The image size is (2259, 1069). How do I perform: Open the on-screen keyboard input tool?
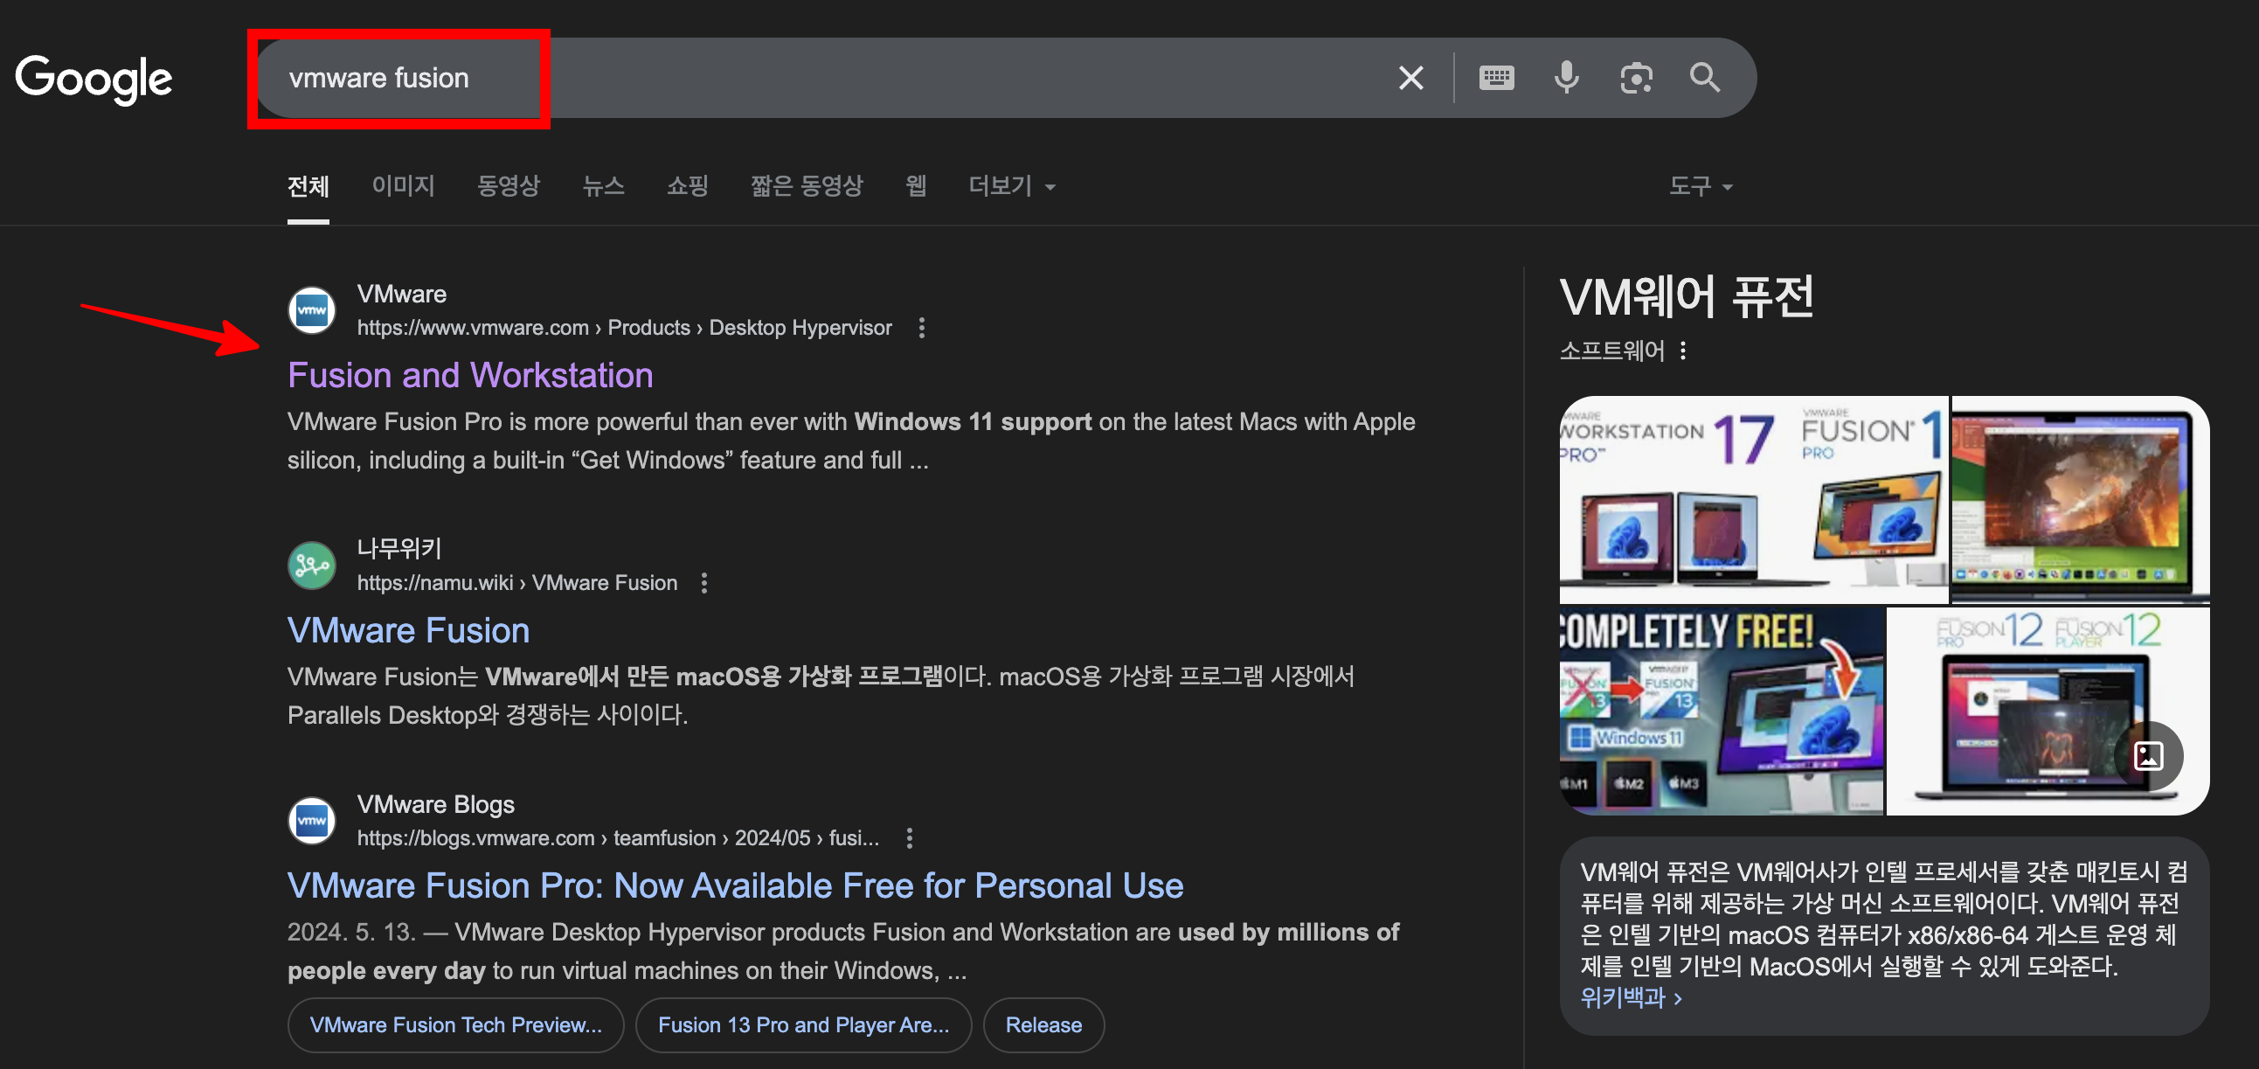click(x=1496, y=78)
